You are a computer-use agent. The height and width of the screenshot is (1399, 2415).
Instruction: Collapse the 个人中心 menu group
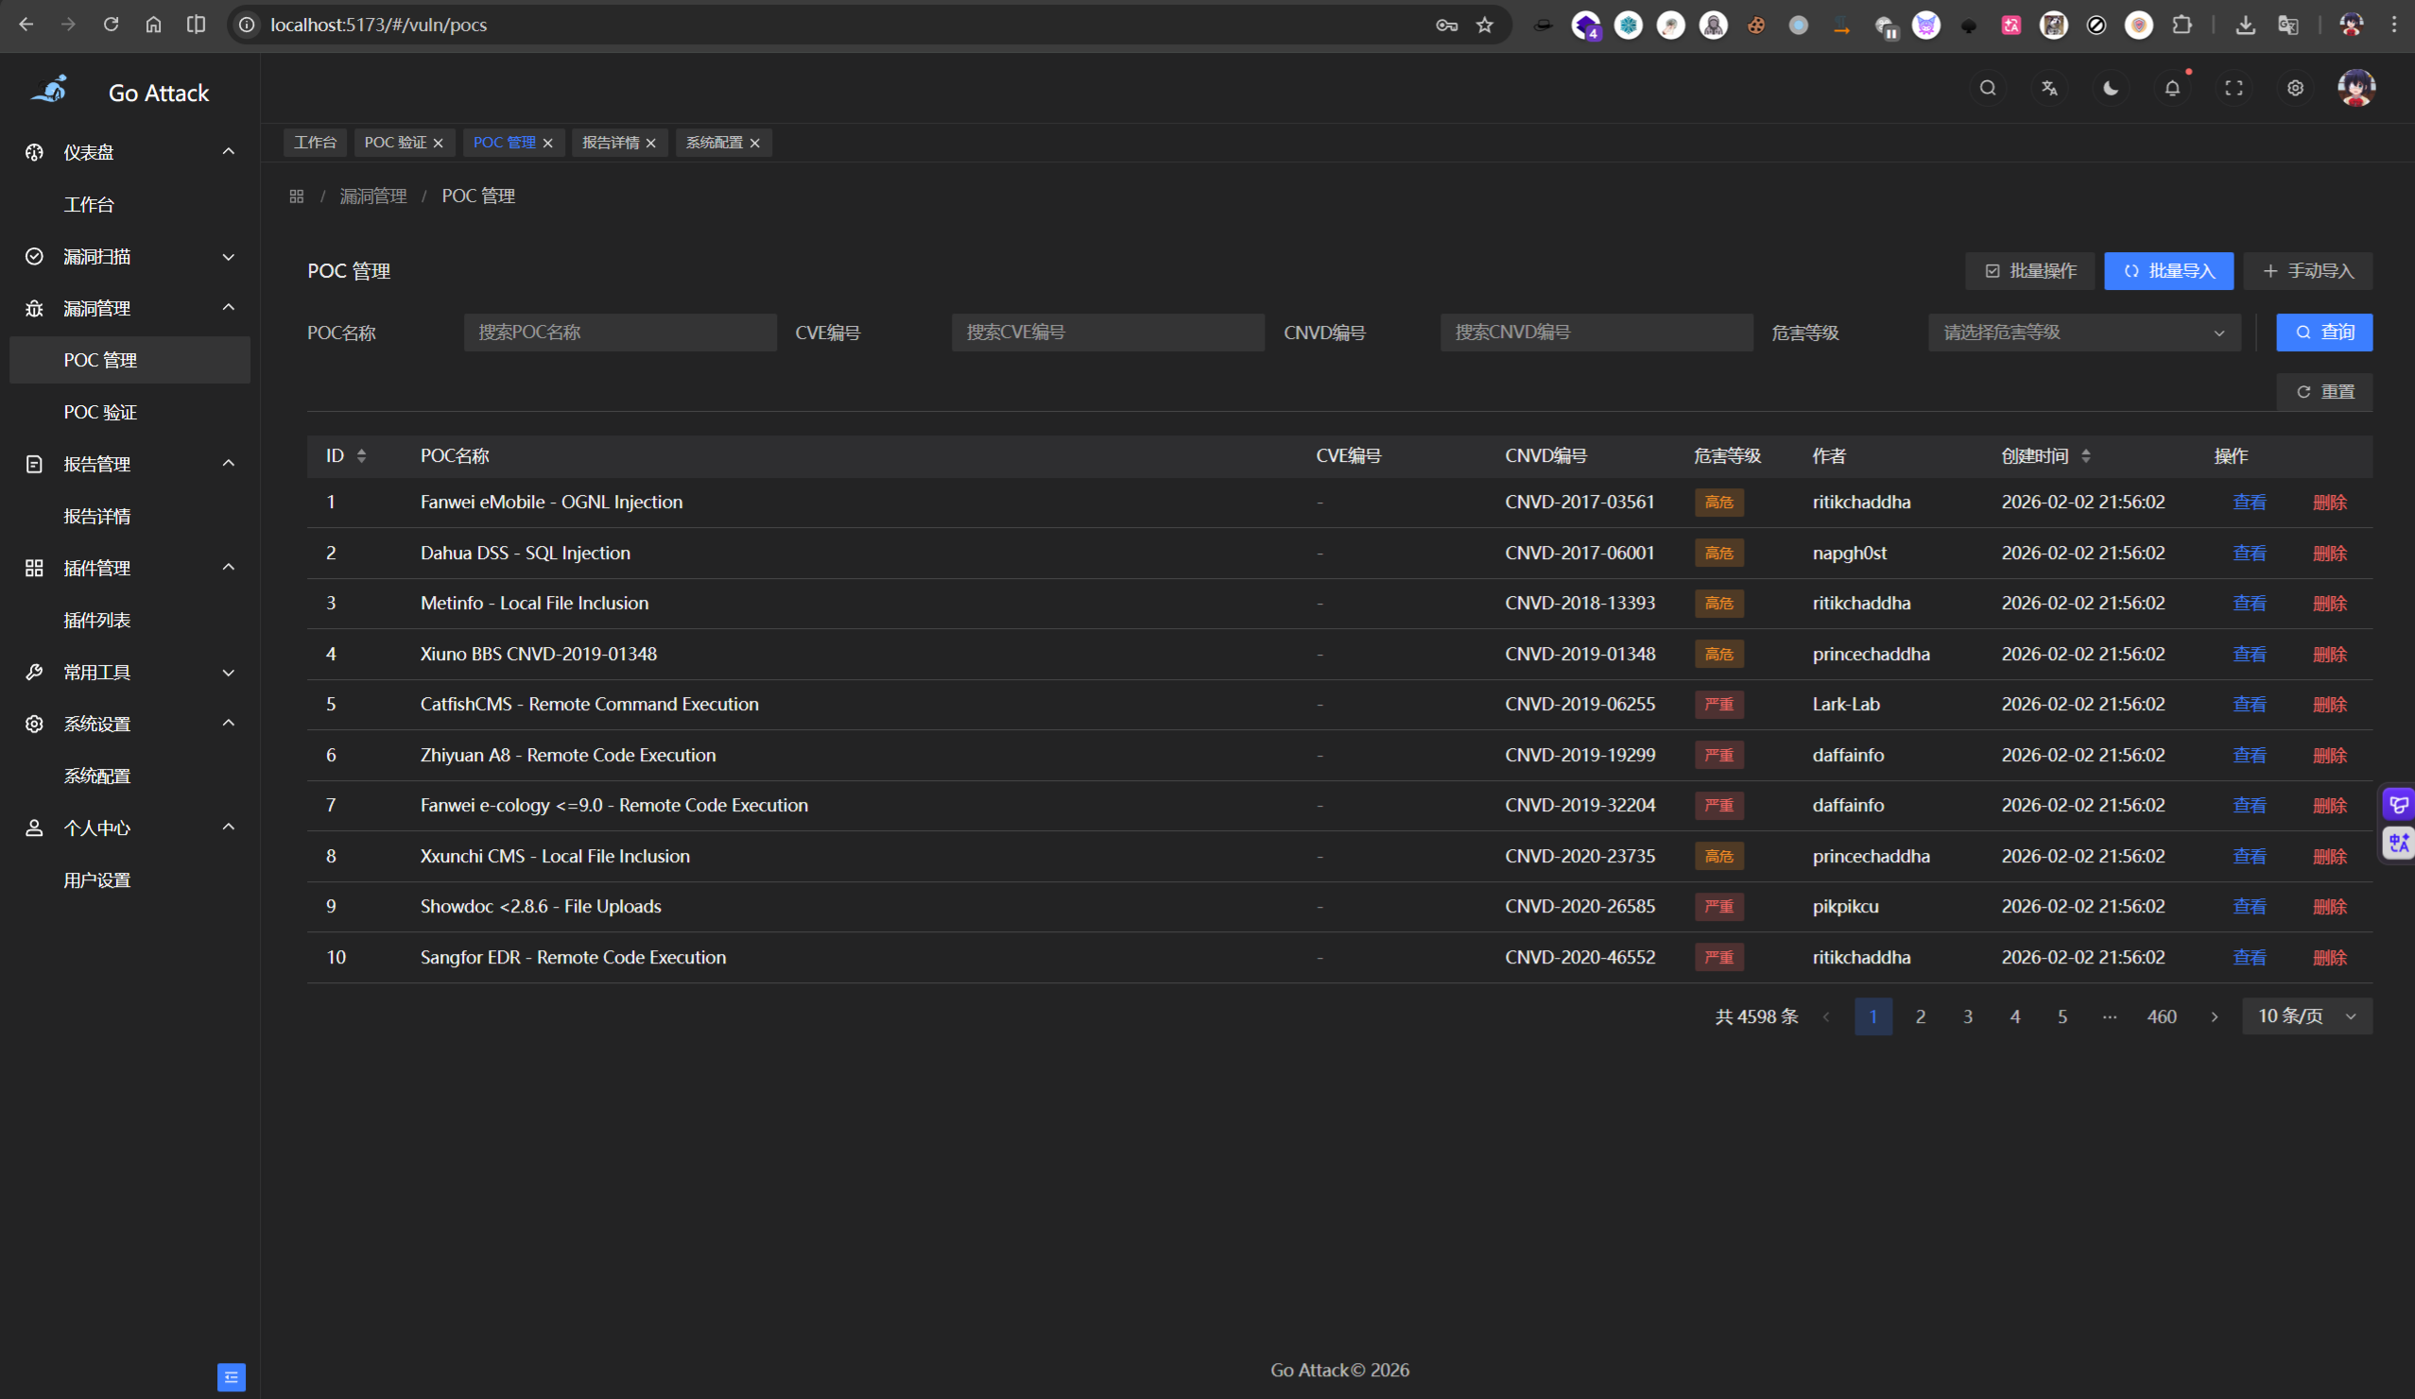point(129,828)
